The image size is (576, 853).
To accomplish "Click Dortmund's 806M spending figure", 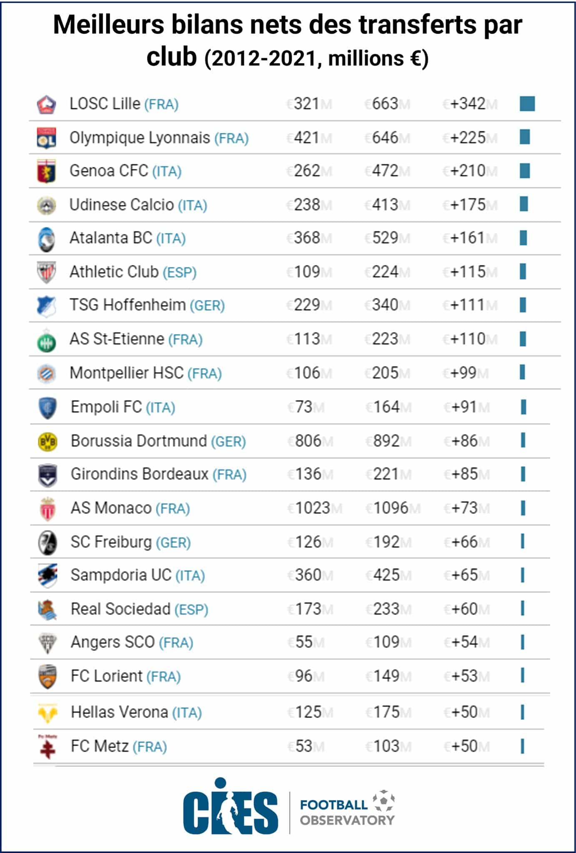I will click(308, 441).
